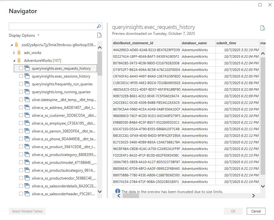This screenshot has height=220, width=274.
Task: Click table icon for queryinsights.exec_sessions_history
Action: click(27, 76)
